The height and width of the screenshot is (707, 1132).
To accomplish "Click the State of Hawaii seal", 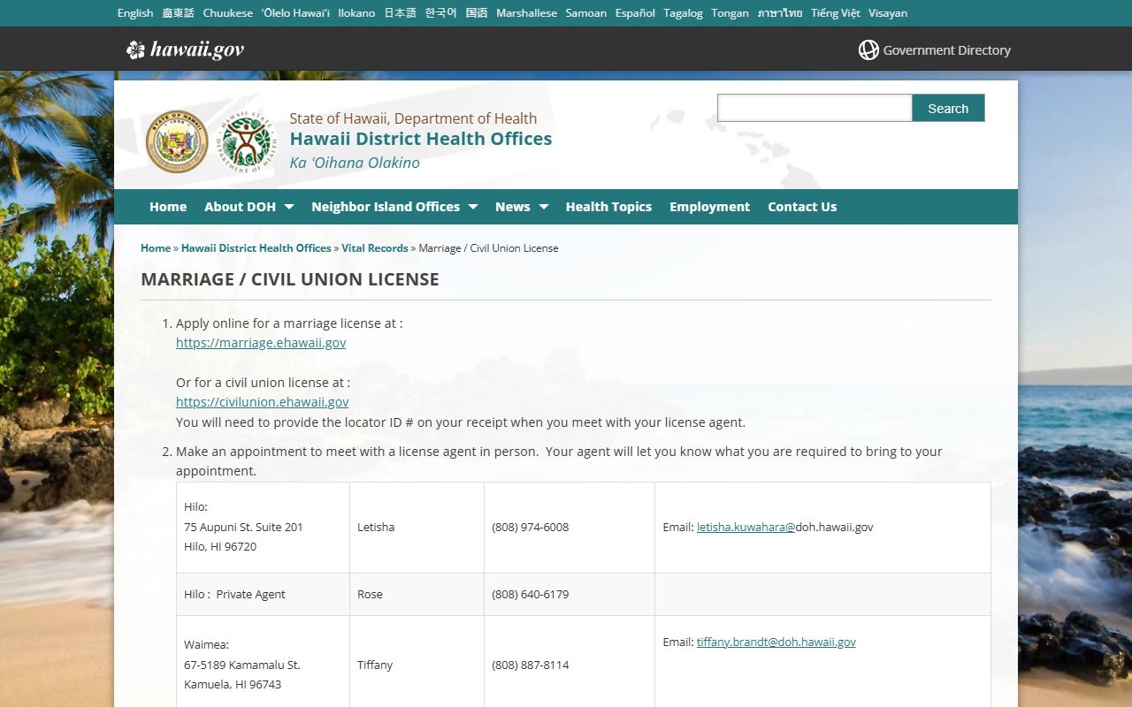I will [177, 141].
